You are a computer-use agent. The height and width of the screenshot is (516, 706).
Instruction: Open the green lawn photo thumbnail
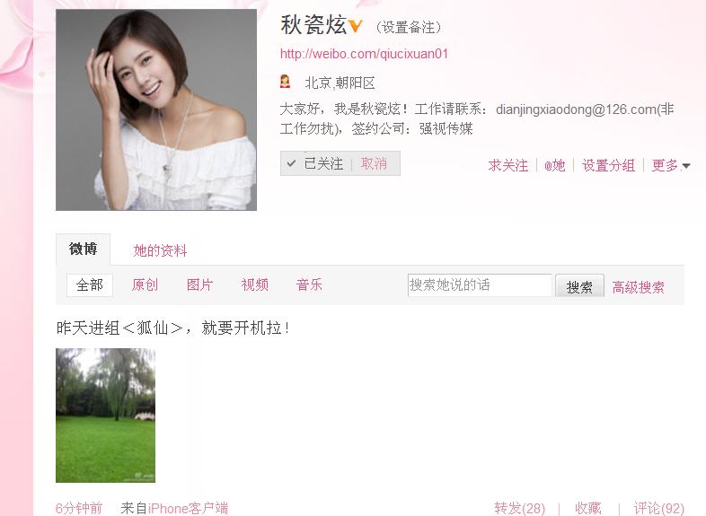(105, 415)
